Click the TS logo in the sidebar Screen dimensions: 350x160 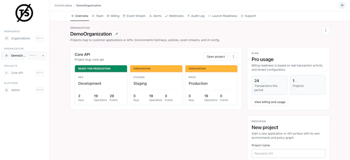tap(24, 13)
